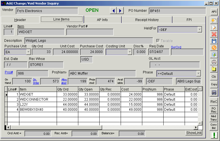Image resolution: width=220 pixels, height=141 pixels.
Task: Expand the Costing Unit combo box
Action: coord(130,52)
